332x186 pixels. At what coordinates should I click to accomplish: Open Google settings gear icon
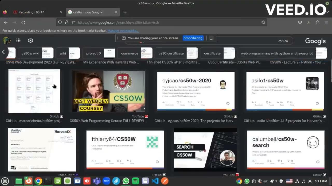pyautogui.click(x=30, y=41)
